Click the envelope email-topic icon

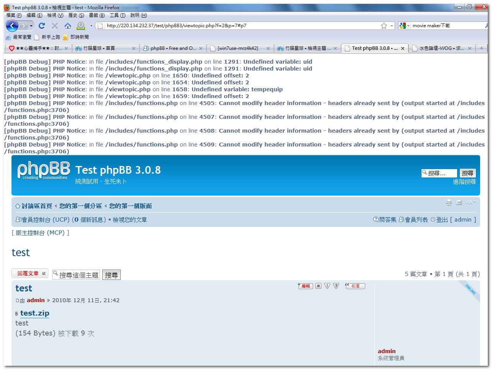pyautogui.click(x=459, y=202)
